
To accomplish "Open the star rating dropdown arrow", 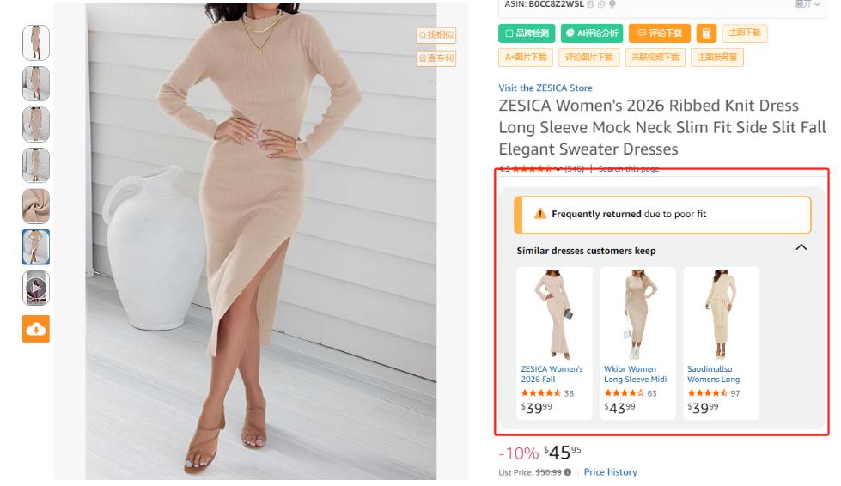I will (558, 169).
